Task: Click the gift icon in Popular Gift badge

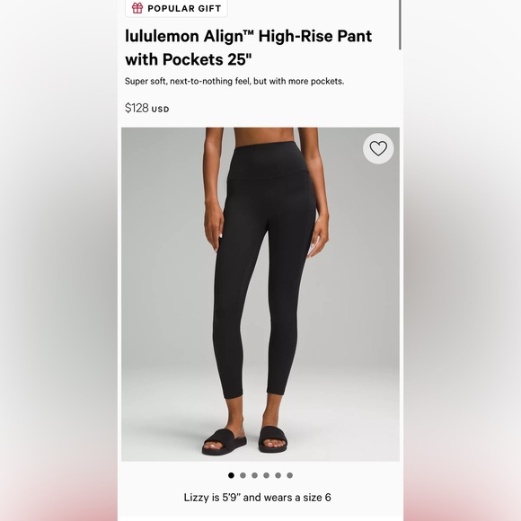Action: pyautogui.click(x=137, y=8)
